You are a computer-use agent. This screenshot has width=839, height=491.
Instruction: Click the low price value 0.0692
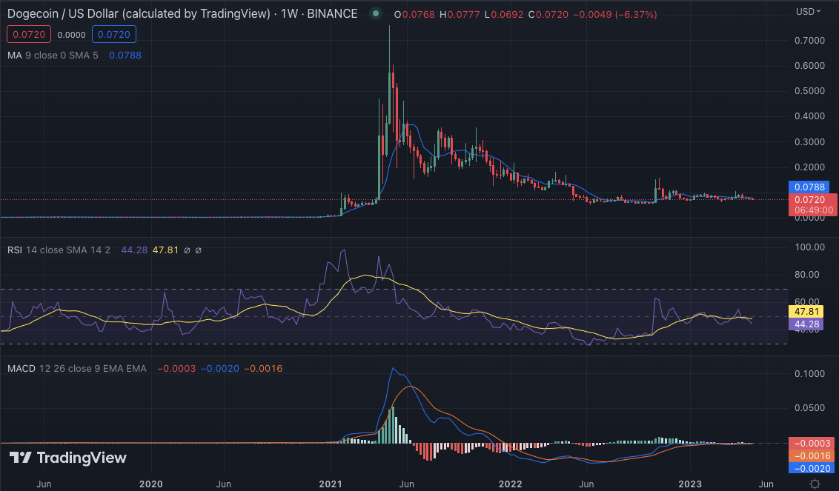coord(507,15)
